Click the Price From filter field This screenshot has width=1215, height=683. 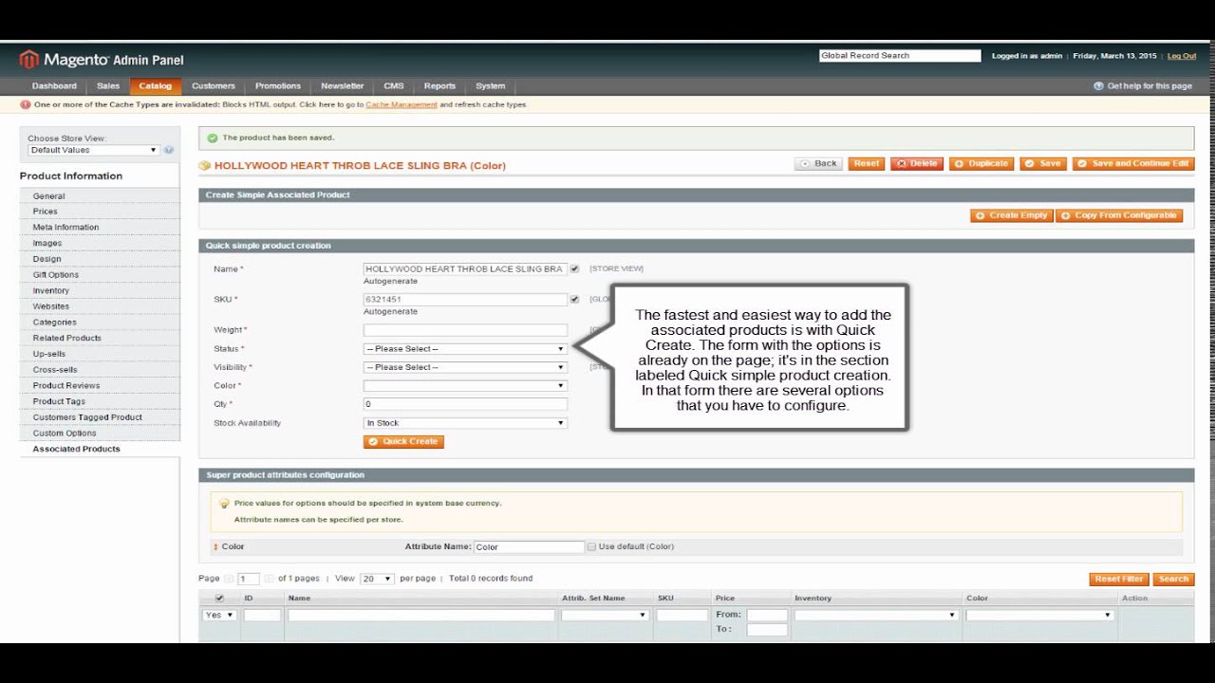[767, 615]
